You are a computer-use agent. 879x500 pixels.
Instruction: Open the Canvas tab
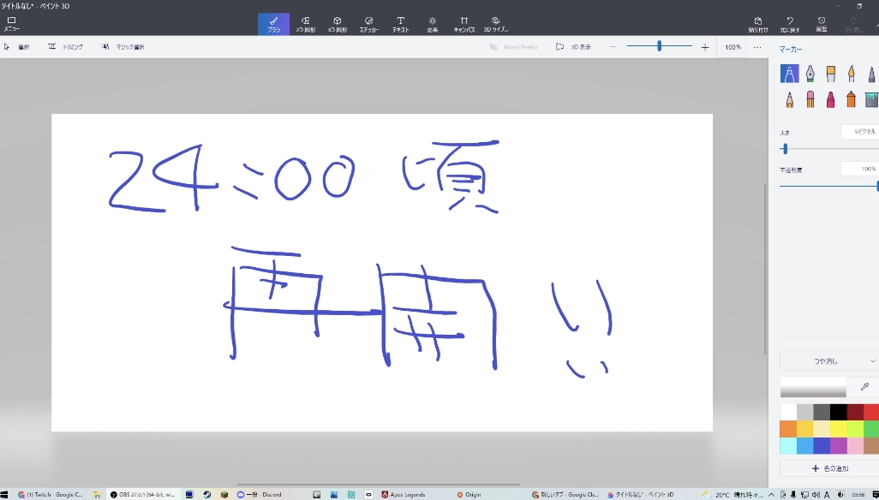point(464,24)
